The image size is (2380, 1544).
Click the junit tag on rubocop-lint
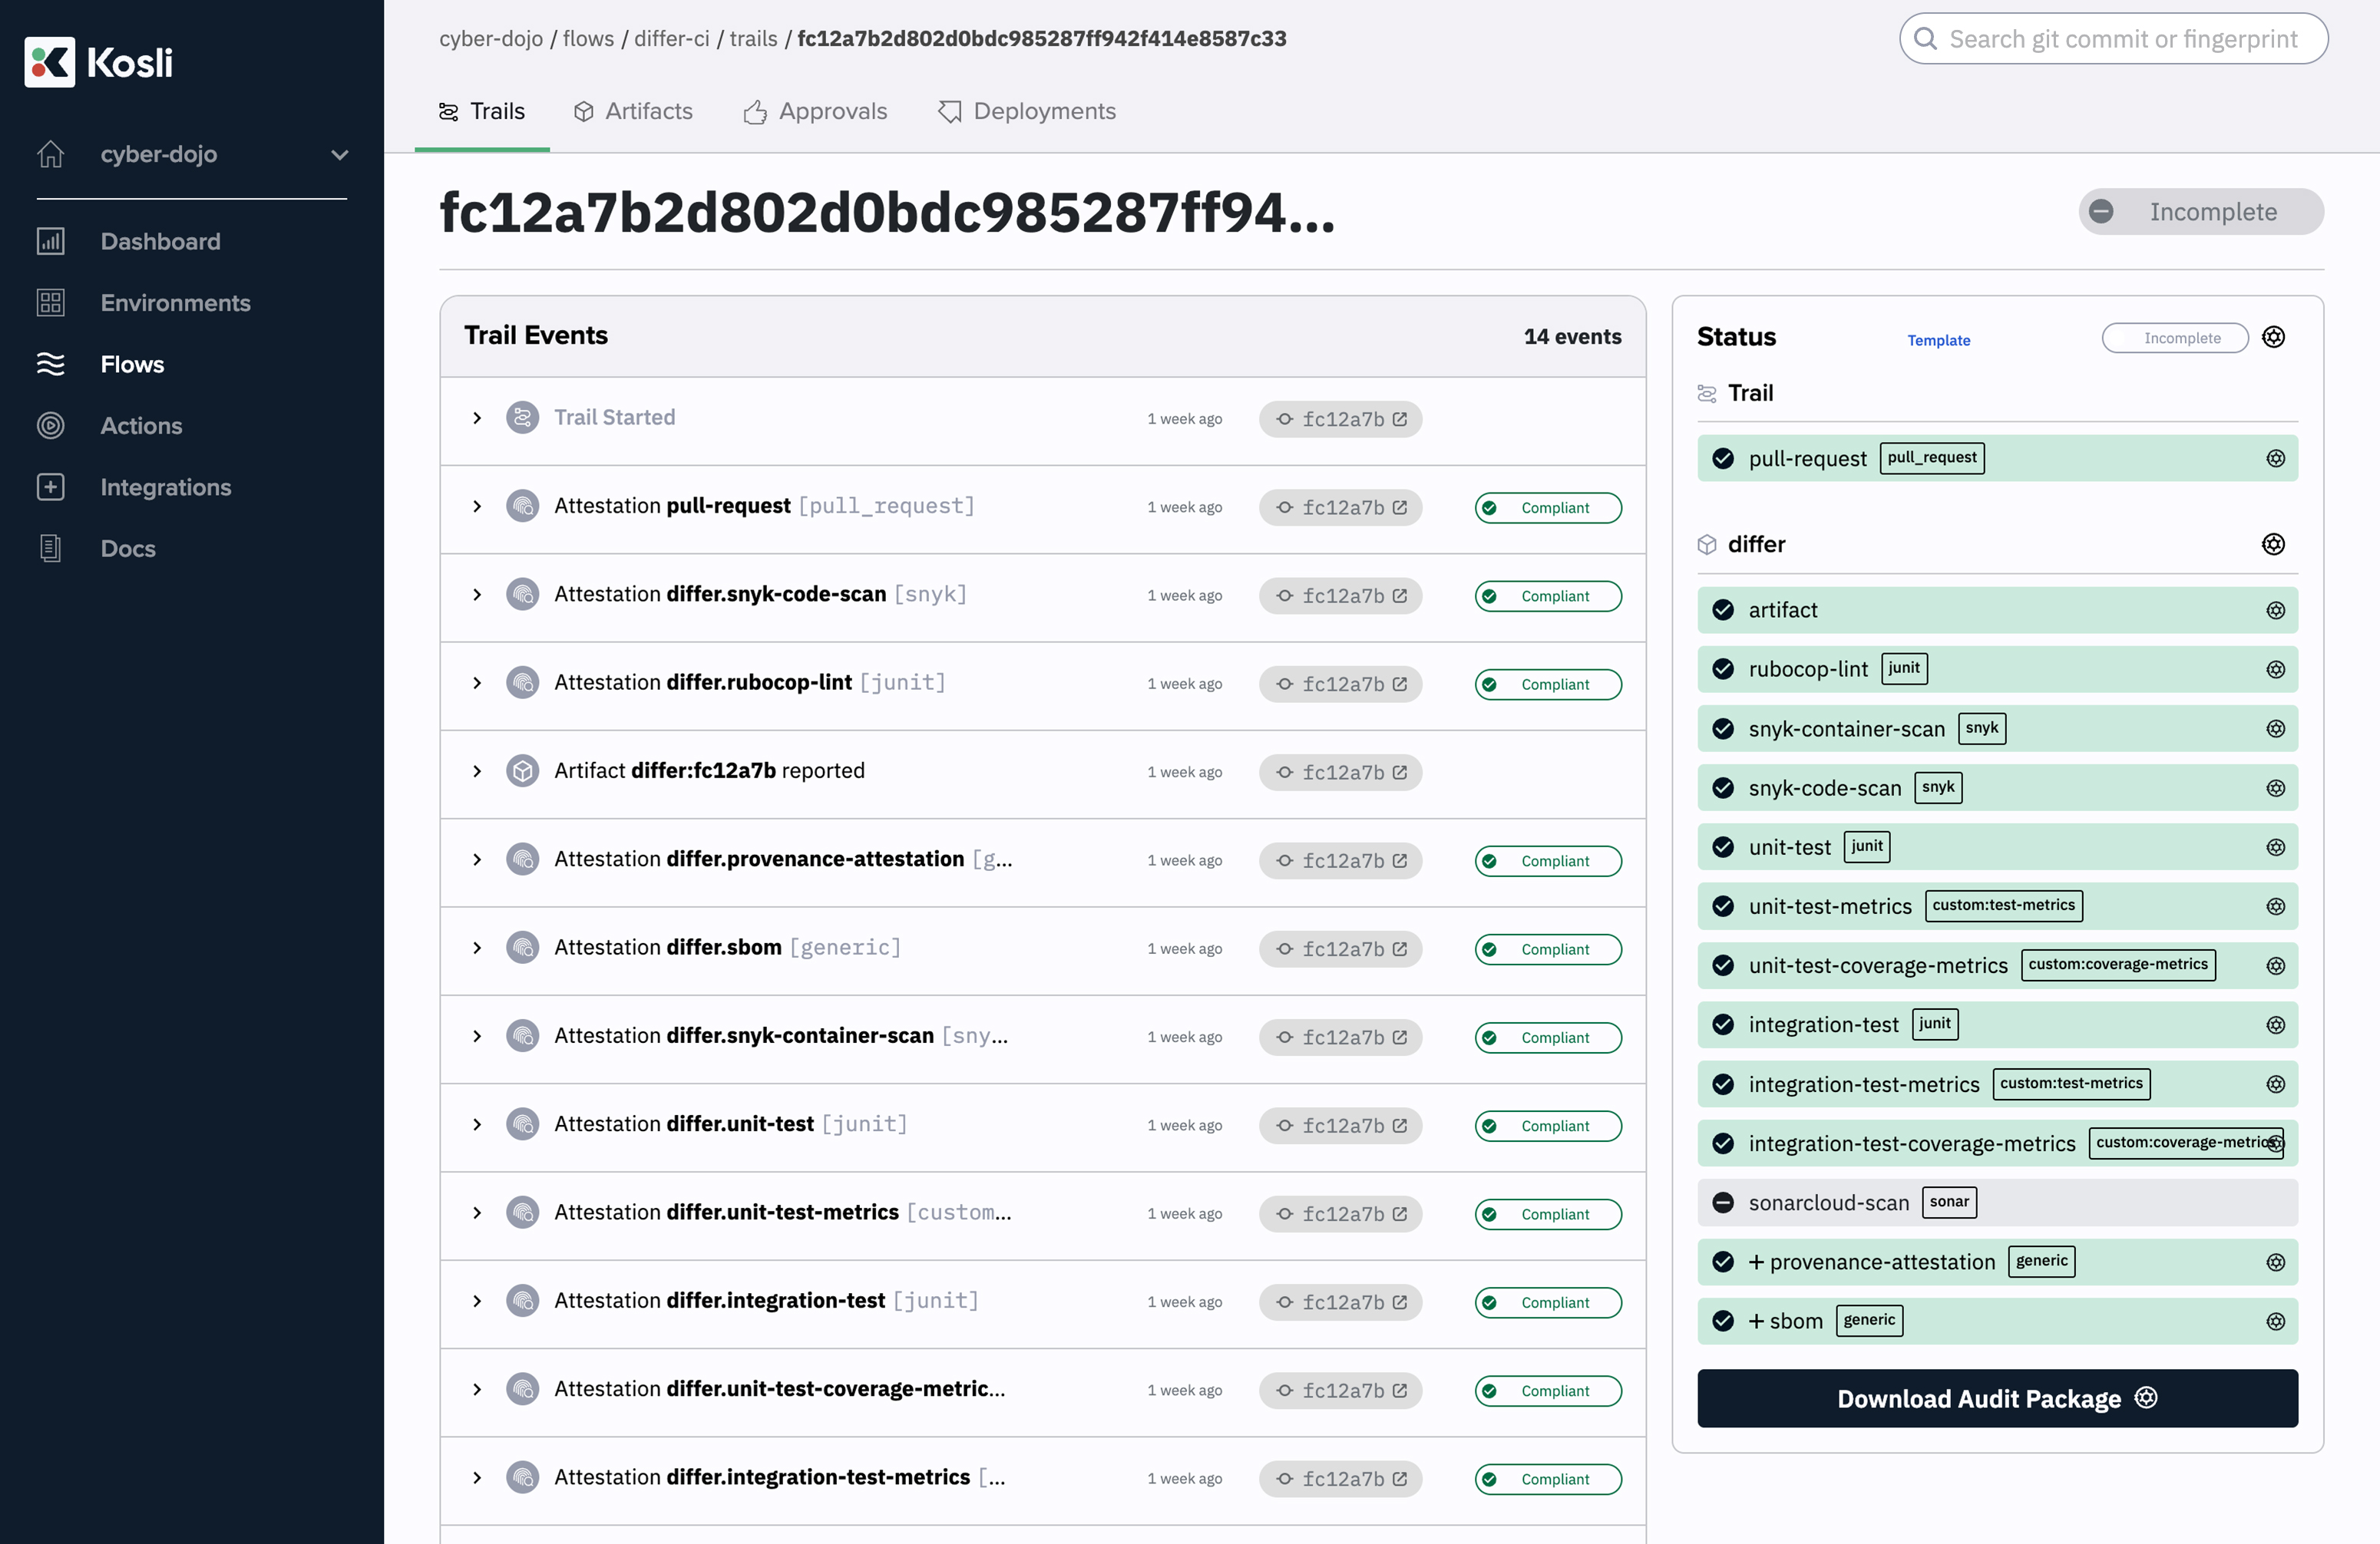(1903, 668)
